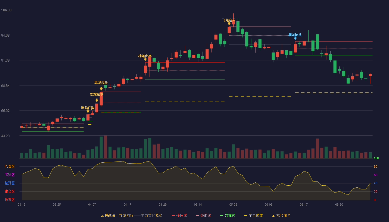The height and width of the screenshot is (222, 389).
Task: Click the blue 40 indicator scale value
Action: point(375,183)
